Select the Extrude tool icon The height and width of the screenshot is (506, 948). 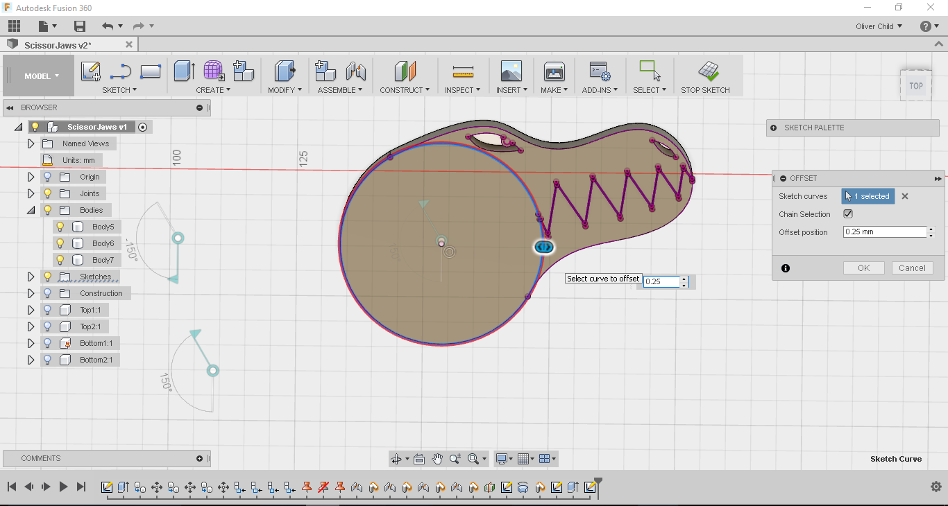tap(183, 71)
